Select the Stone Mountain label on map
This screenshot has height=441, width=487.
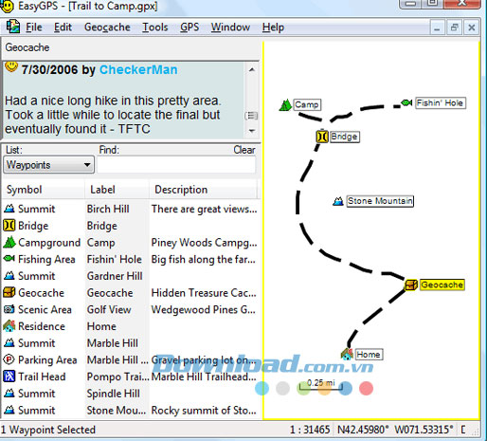point(380,201)
